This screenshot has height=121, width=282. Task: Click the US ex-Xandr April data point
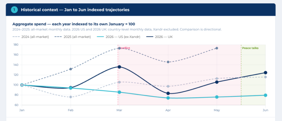168,98
